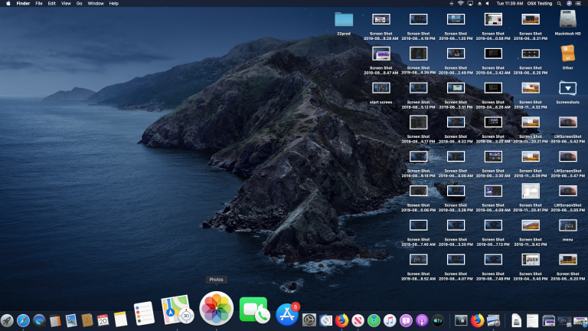Launch Podcasts from the Dock

(422, 320)
